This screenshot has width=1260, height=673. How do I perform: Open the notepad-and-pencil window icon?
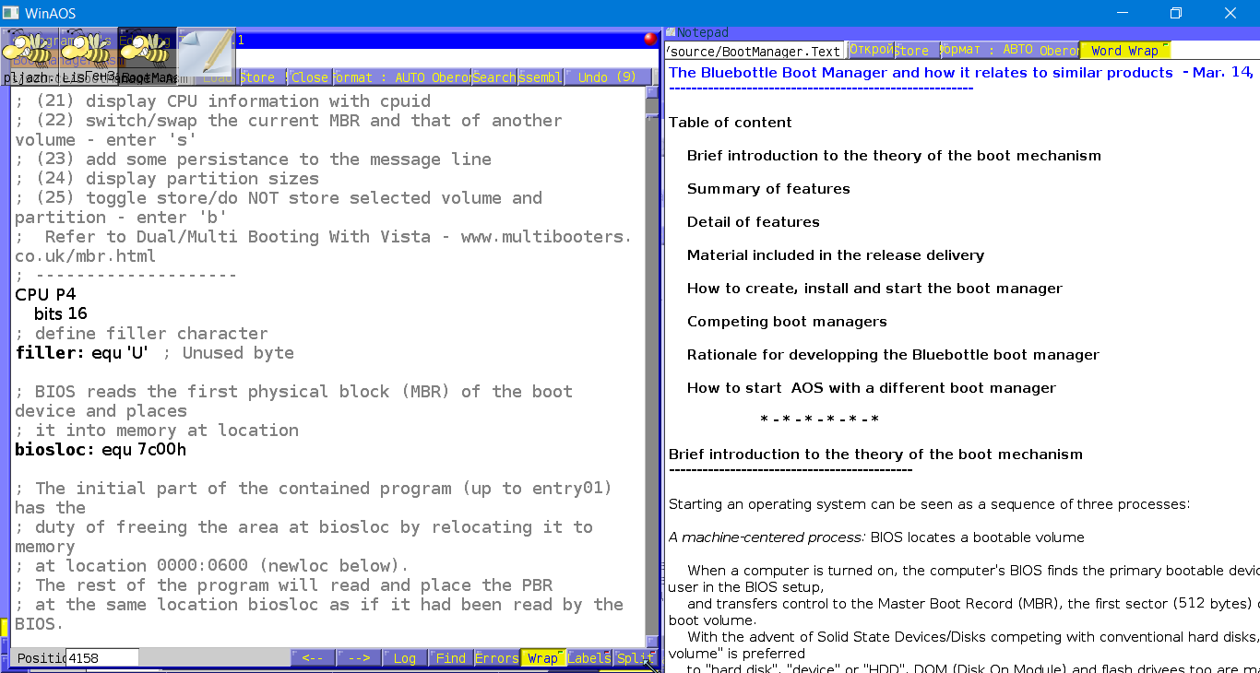click(x=207, y=55)
